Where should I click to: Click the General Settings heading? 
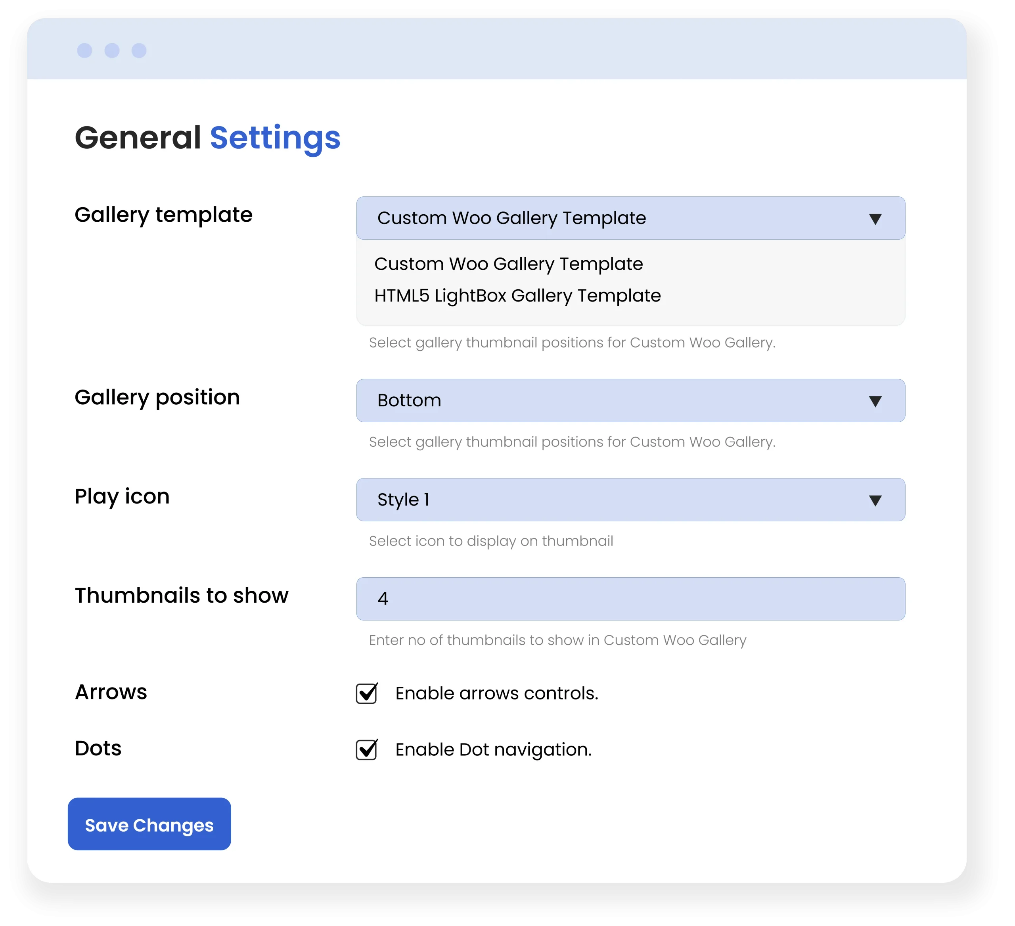click(x=207, y=138)
